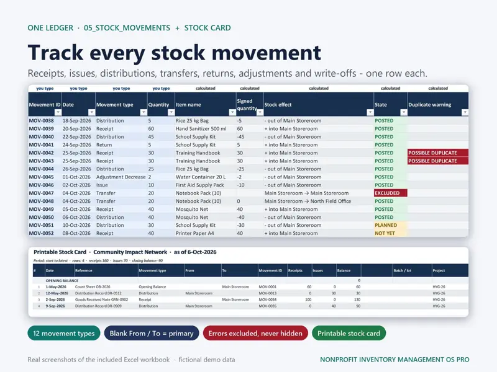Select the EXCLUDED state cell
Image resolution: width=497 pixels, height=372 pixels.
pyautogui.click(x=391, y=193)
